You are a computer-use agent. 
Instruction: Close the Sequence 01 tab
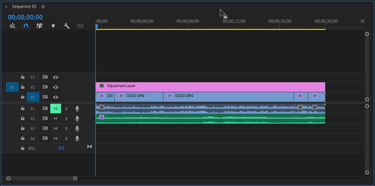6,7
